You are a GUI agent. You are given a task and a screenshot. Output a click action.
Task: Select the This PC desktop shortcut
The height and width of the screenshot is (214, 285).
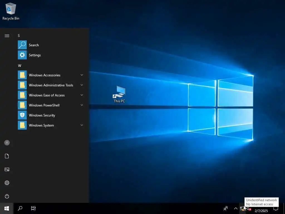pos(119,95)
